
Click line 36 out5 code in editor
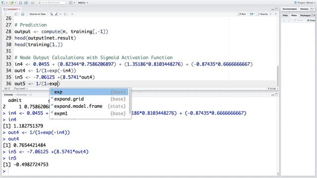click(x=37, y=84)
